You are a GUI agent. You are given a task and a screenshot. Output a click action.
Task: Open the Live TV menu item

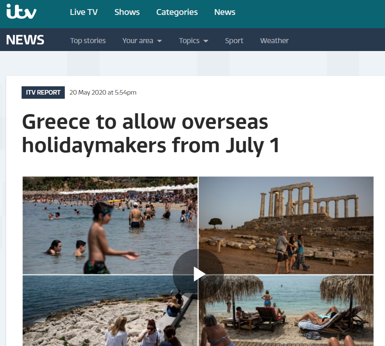tap(84, 12)
